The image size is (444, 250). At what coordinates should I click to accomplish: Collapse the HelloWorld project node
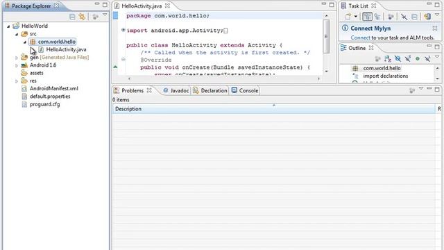click(x=8, y=26)
